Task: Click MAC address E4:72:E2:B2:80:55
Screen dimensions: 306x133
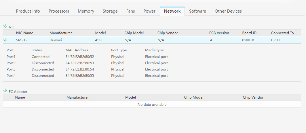Action: click(80, 75)
